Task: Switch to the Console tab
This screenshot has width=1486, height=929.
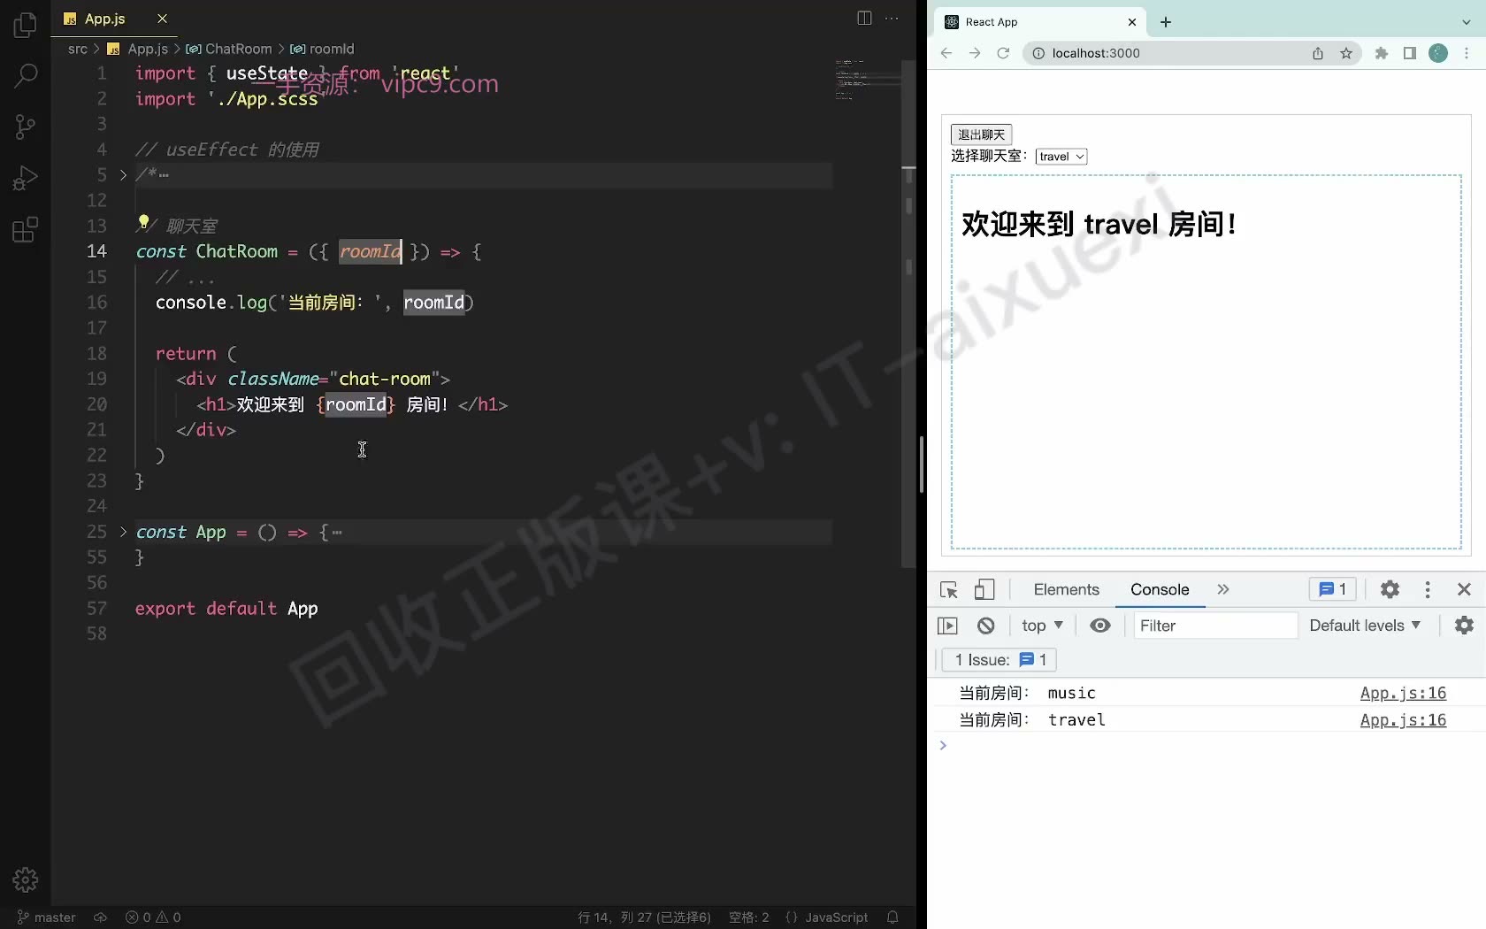Action: [x=1160, y=589]
